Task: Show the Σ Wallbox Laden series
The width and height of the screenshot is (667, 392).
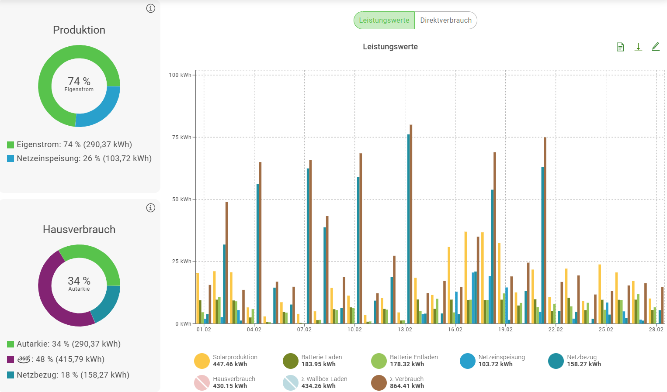Action: coord(291,383)
